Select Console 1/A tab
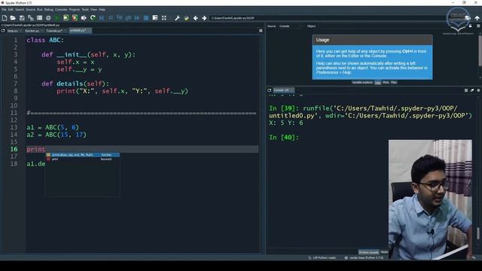This screenshot has height=271, width=482. point(283,90)
